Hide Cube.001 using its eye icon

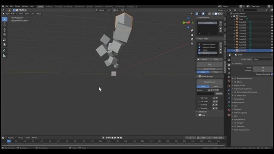pos(272,22)
